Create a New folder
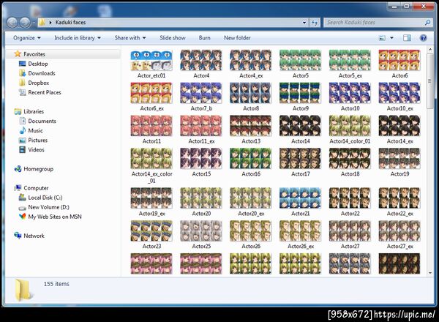Screen dimensions: 439x322 click(237, 38)
